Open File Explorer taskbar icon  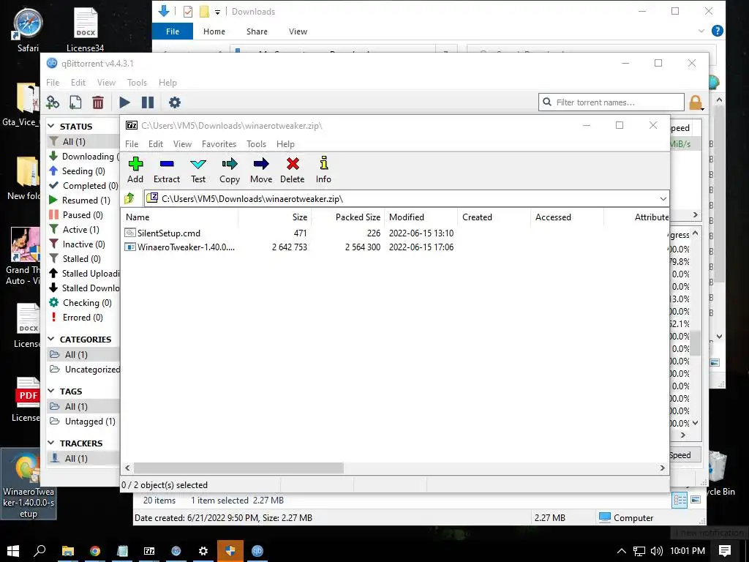68,550
